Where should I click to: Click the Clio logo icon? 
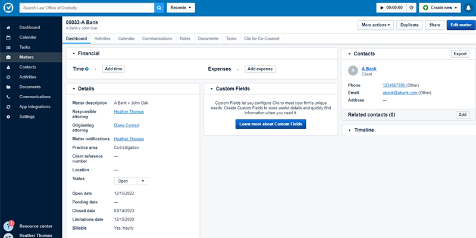(x=8, y=8)
